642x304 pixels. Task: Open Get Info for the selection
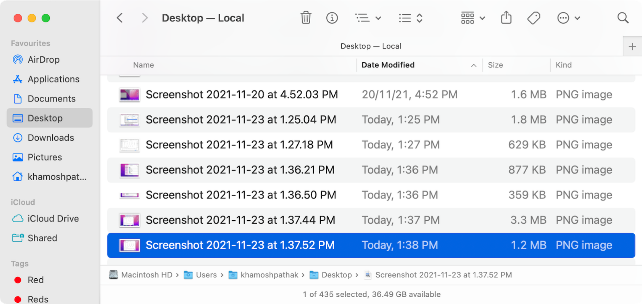332,18
